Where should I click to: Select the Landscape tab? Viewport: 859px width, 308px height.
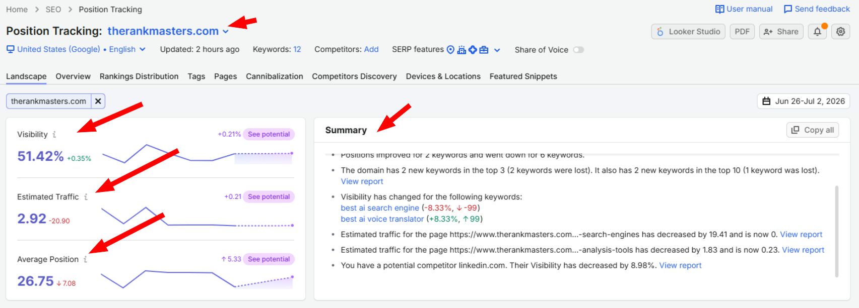[26, 76]
